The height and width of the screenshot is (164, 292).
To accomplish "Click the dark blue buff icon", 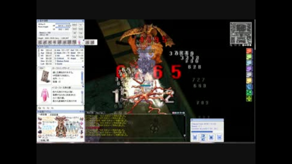I will click(249, 87).
